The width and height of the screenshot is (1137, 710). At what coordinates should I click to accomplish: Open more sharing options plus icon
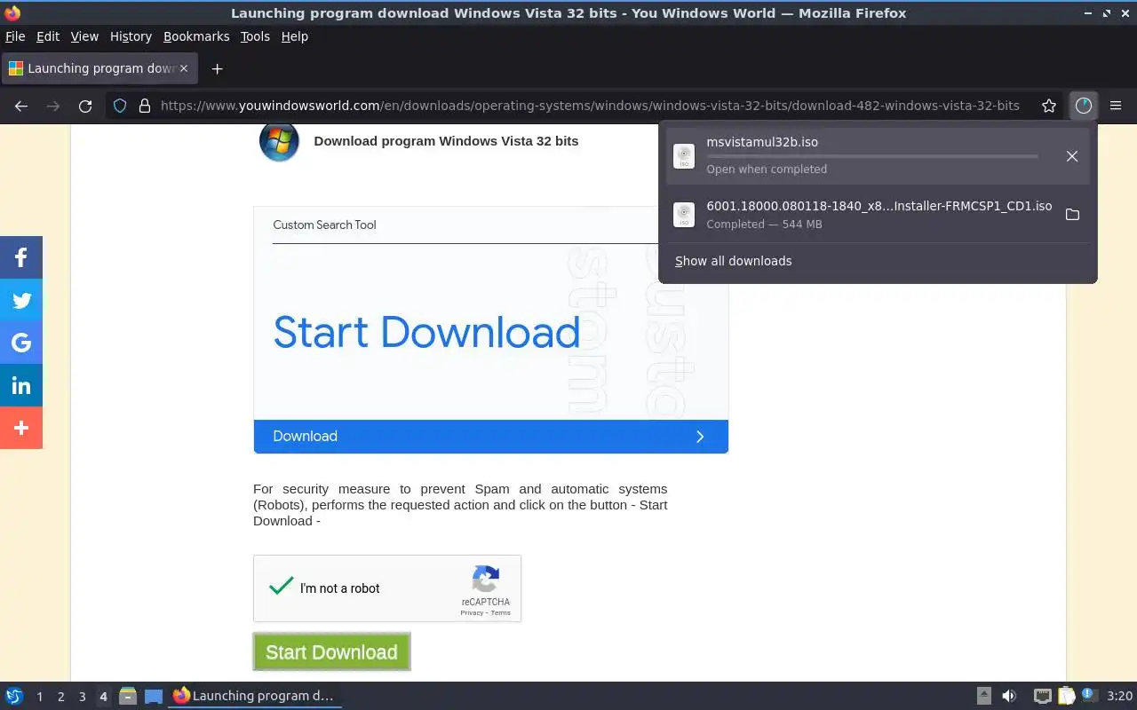pos(21,428)
